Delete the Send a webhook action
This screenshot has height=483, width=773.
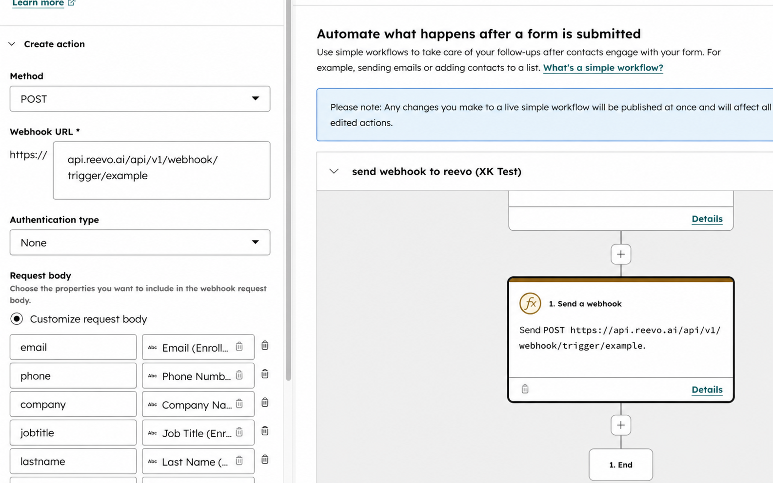tap(525, 389)
